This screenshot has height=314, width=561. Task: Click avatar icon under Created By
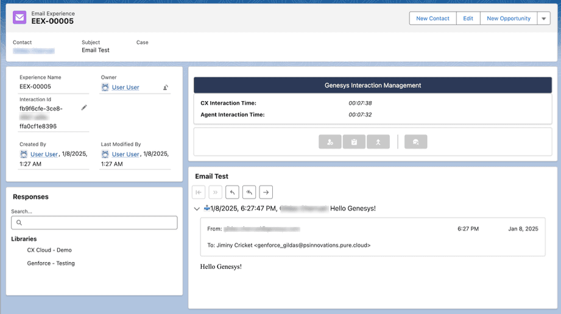click(24, 154)
